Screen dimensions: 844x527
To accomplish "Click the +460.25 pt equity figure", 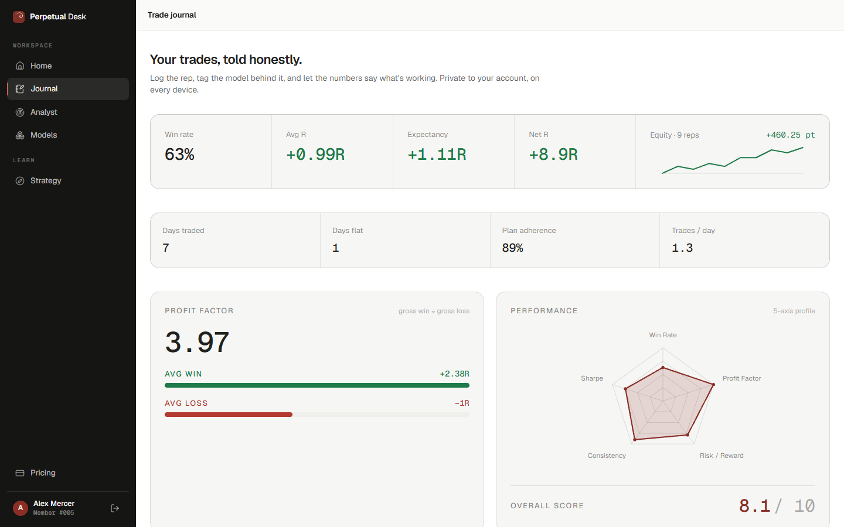I will (790, 135).
